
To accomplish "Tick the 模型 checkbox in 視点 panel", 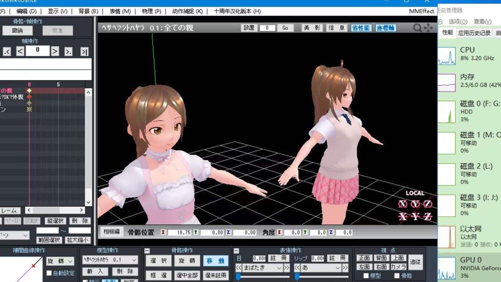I will 366,276.
